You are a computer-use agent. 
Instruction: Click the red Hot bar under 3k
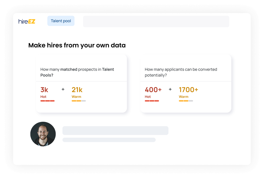pos(47,101)
